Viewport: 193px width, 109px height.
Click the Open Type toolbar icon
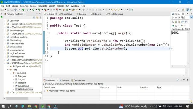coord(73,10)
